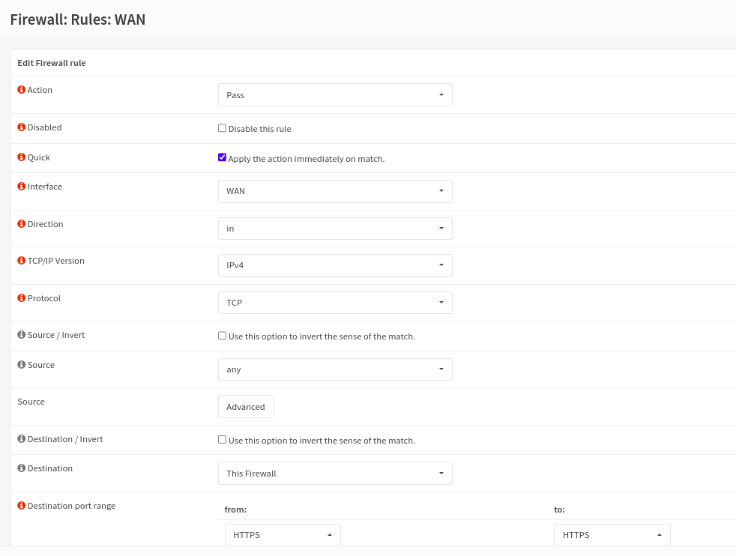Click the info icon next to Destination
The width and height of the screenshot is (736, 556).
21,468
